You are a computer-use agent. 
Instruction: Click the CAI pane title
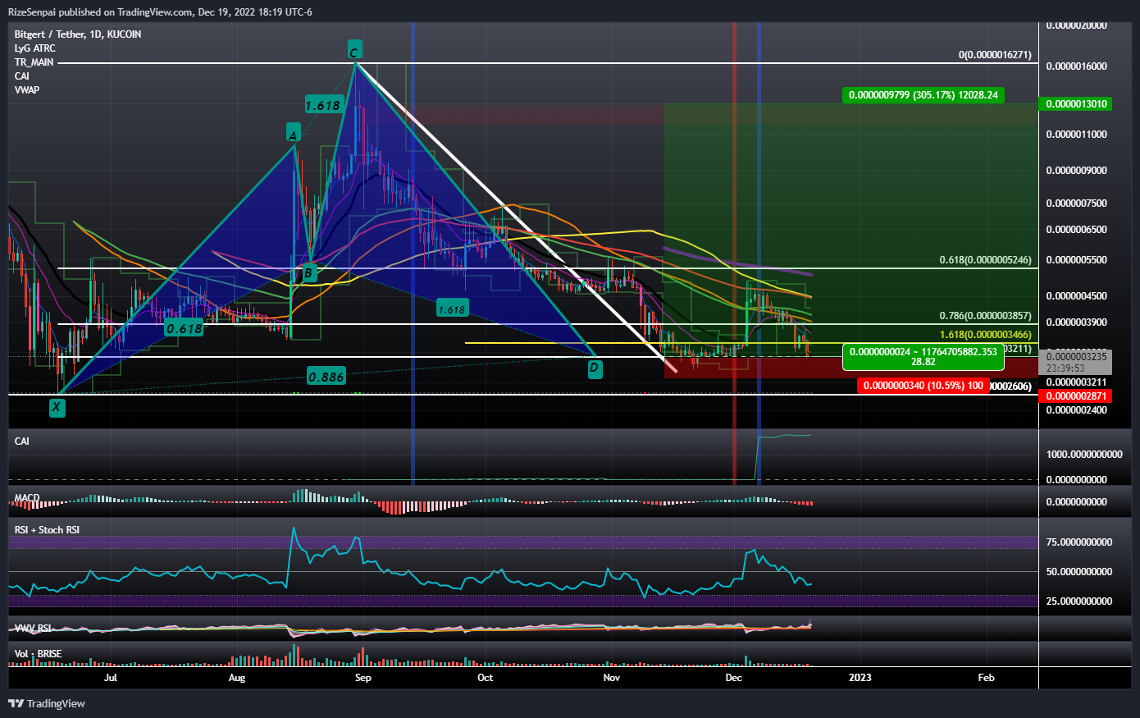click(x=21, y=441)
